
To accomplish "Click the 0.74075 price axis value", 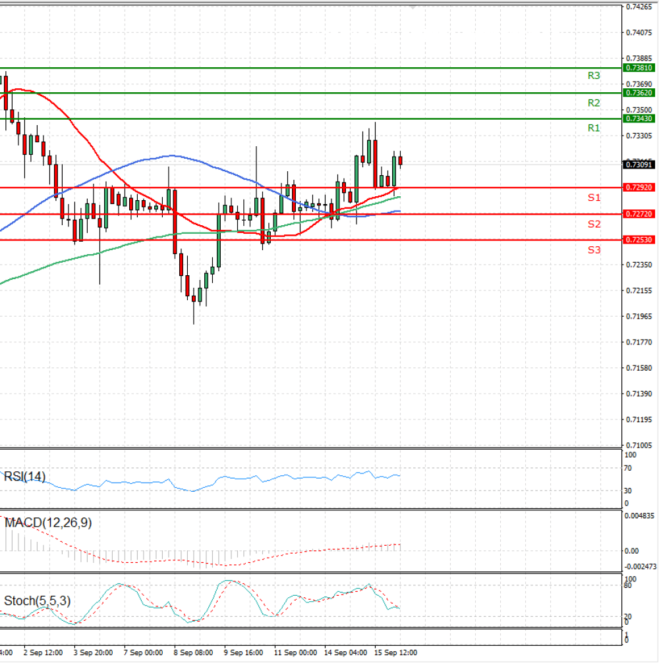I will point(639,32).
